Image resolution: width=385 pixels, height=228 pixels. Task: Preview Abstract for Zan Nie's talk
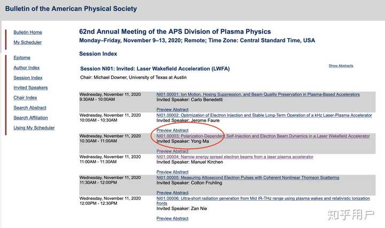[x=172, y=218]
